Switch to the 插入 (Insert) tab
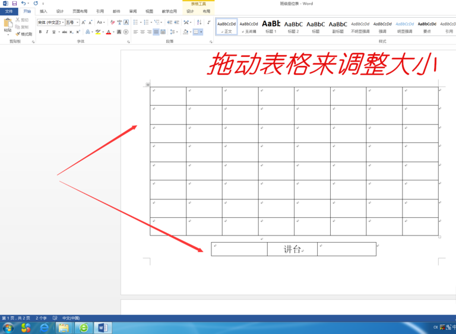This screenshot has width=456, height=334. (x=43, y=11)
